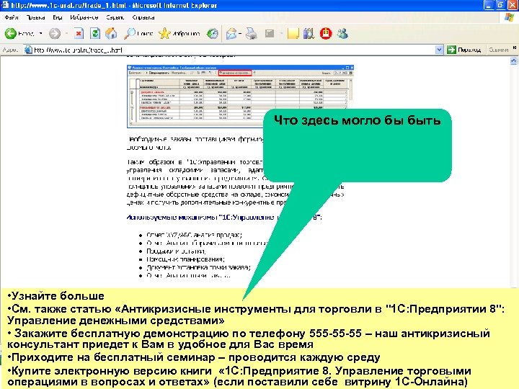This screenshot has height=389, width=519.
Task: Click the Mail envelope icon
Action: tap(231, 33)
